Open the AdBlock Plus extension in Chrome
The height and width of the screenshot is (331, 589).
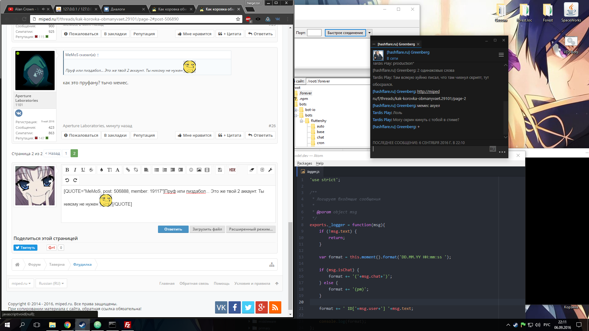[248, 19]
